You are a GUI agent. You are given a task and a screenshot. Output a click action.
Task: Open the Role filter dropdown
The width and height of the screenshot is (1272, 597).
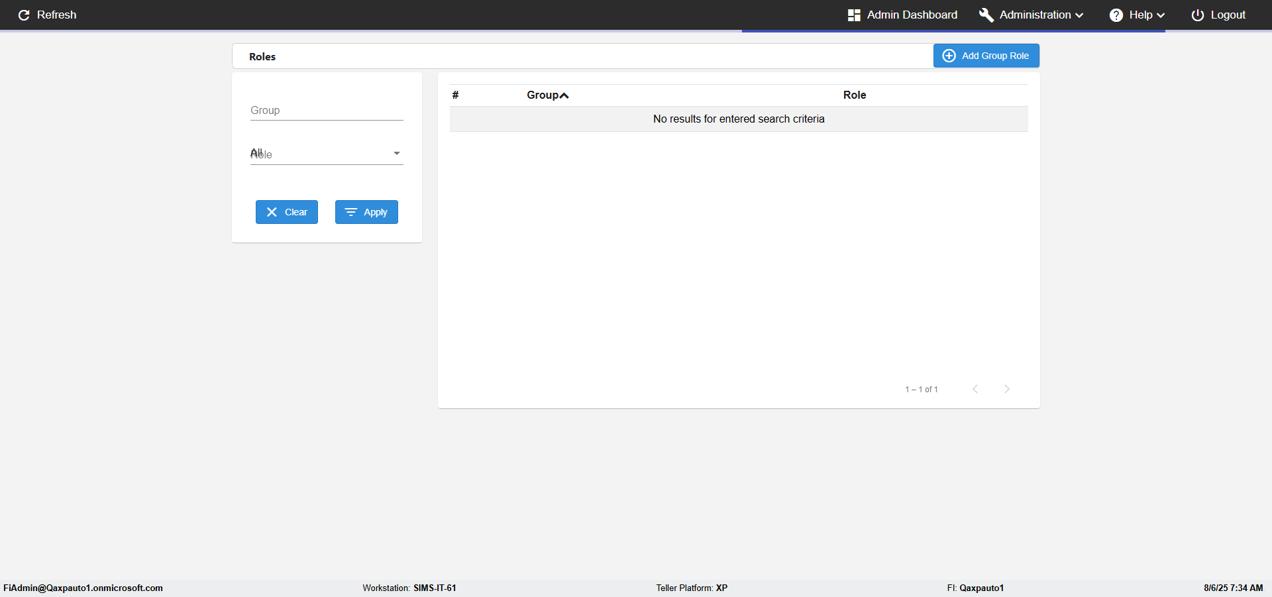(327, 154)
